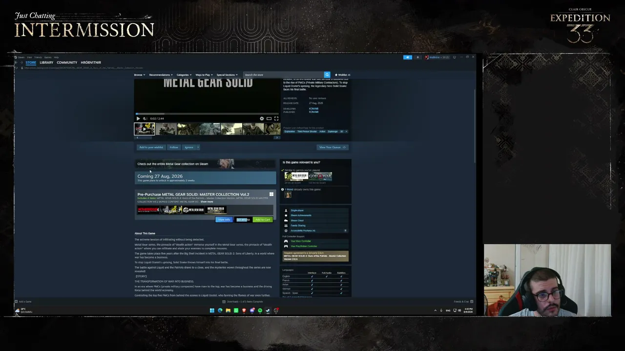This screenshot has height=351, width=625.
Task: Open the Games menu in Steam
Action: (48, 57)
